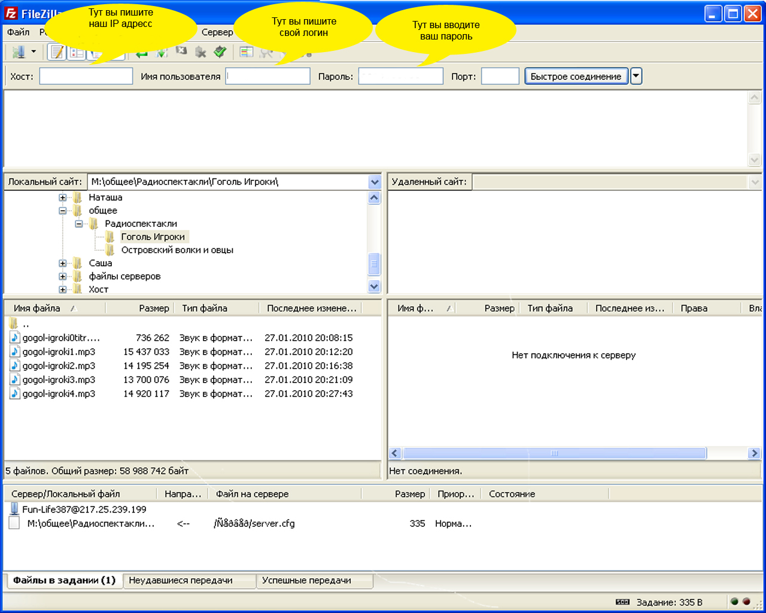Click the FileZilla logo in title bar
The height and width of the screenshot is (613, 766).
11,14
